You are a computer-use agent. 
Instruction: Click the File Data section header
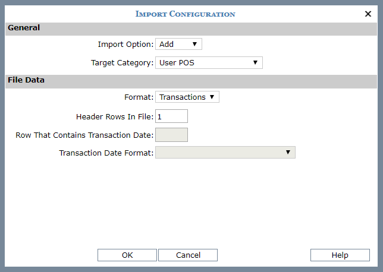[x=26, y=80]
